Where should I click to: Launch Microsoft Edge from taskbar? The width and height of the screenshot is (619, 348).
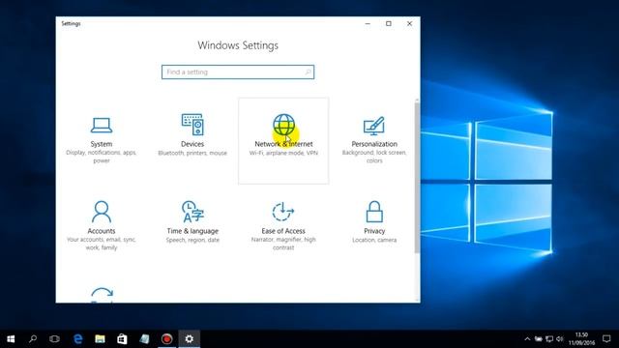coord(77,339)
